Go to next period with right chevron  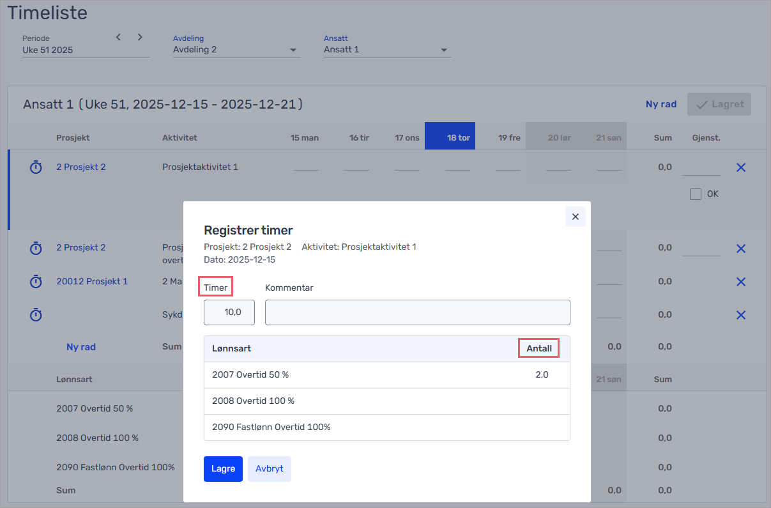pyautogui.click(x=140, y=37)
